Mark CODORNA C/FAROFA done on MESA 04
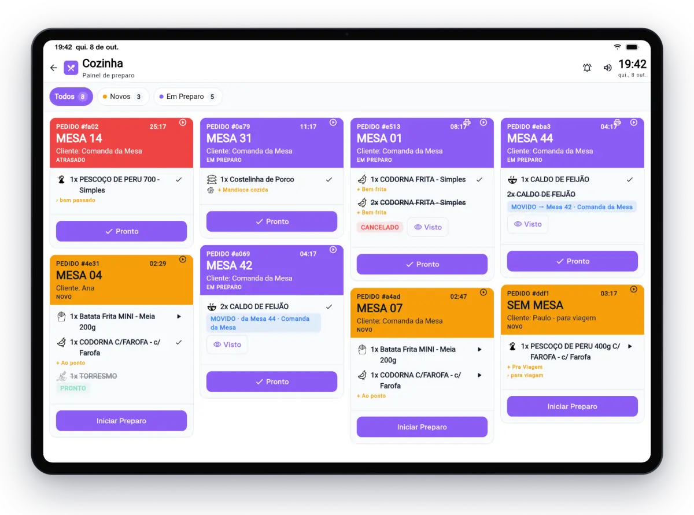 click(179, 342)
